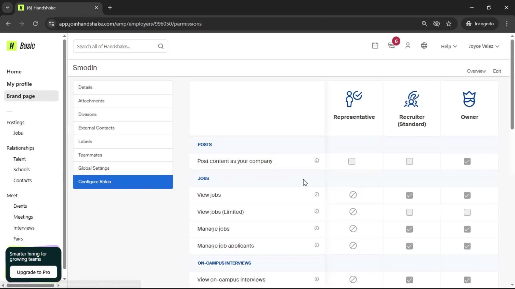Select Divisions in settings menu
This screenshot has height=289, width=515.
123,114
